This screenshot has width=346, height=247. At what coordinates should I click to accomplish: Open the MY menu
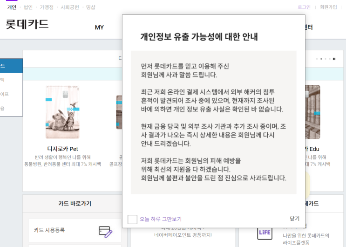coord(99,27)
